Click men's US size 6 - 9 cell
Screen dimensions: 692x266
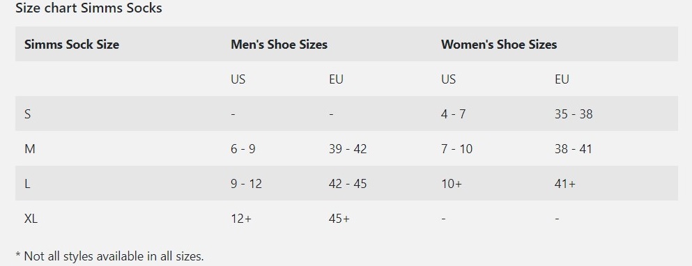pyautogui.click(x=243, y=149)
